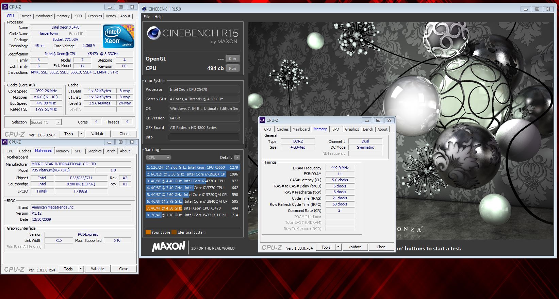Click the Core Voltage value 1.368 V
Image resolution: width=559 pixels, height=299 pixels.
point(89,46)
